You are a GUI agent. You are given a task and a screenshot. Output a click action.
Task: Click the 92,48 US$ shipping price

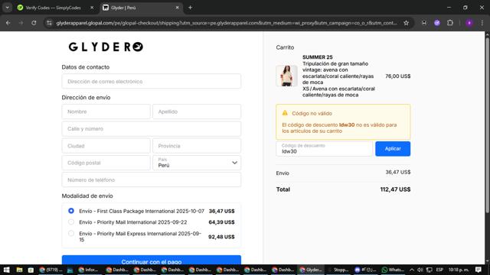[x=221, y=237]
